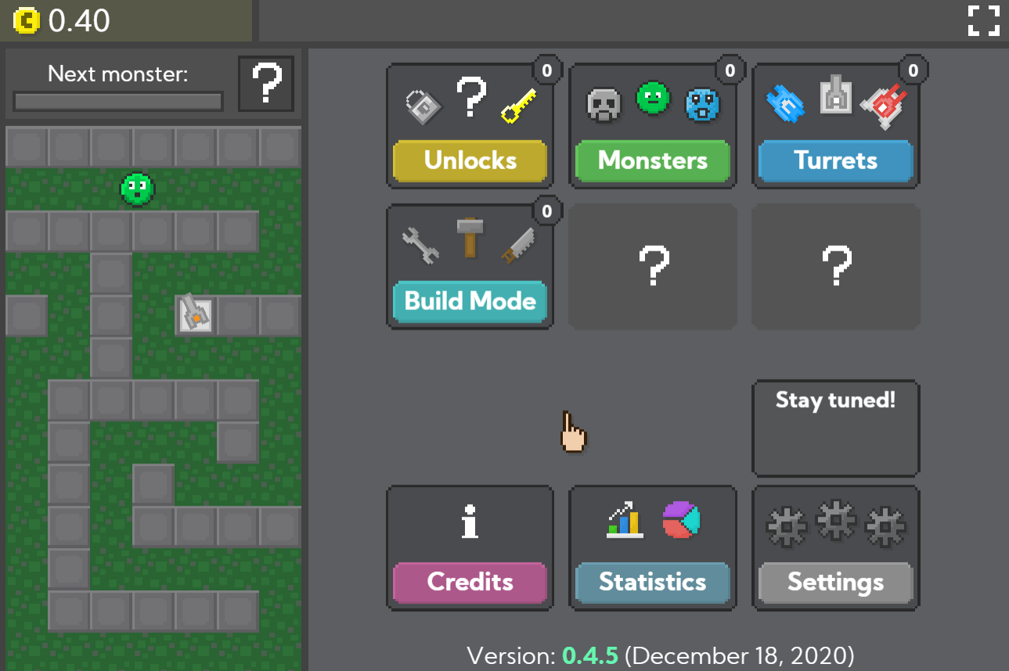Click the right gear icon above Settings
Viewport: 1009px width, 671px height.
[885, 528]
